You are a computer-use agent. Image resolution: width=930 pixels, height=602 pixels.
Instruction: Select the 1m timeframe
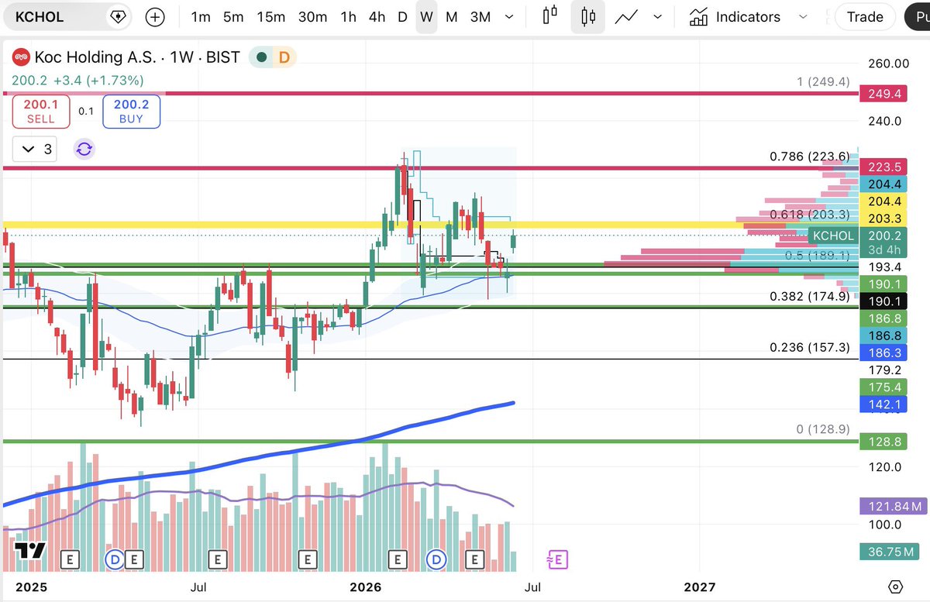pos(200,17)
